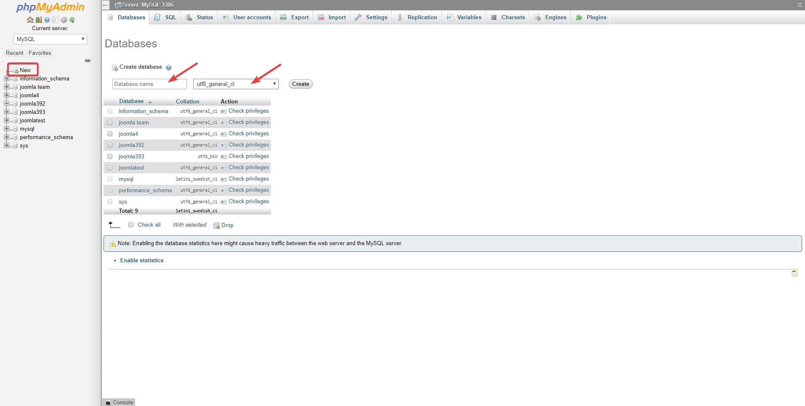Collapse the joomla392 tree node
Image resolution: width=805 pixels, height=406 pixels.
coord(6,103)
